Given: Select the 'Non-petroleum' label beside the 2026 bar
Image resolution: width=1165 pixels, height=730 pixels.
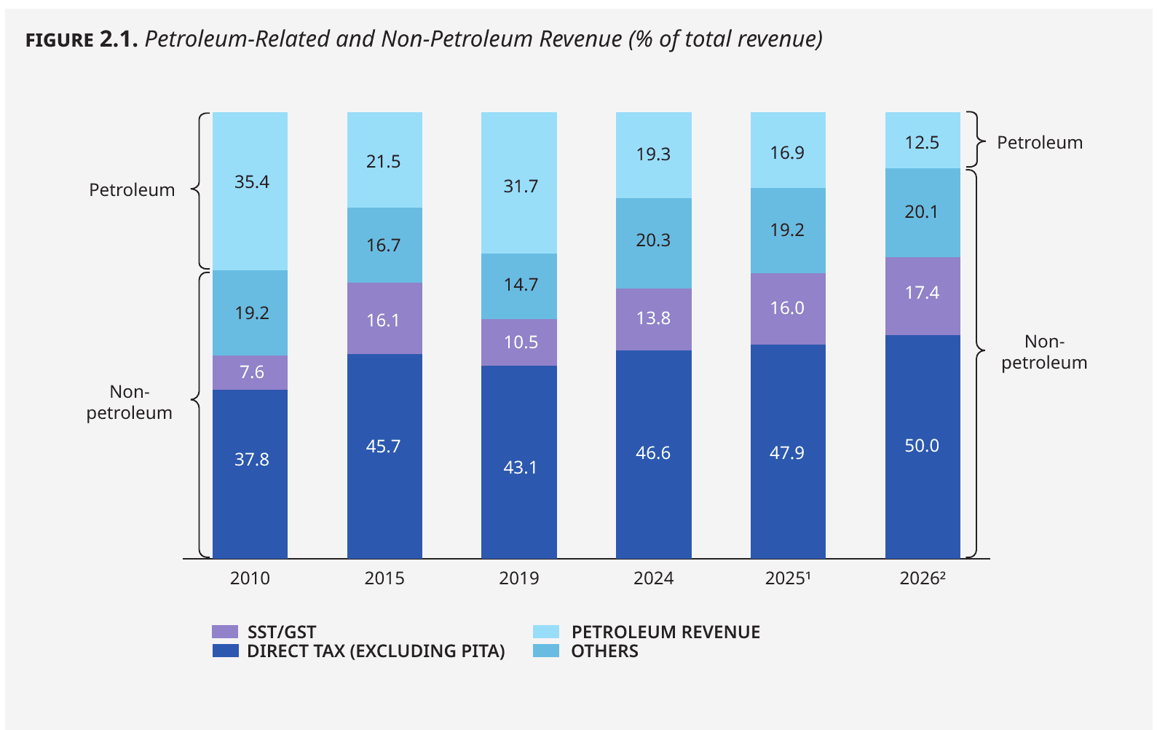Looking at the screenshot, I should pyautogui.click(x=1044, y=353).
